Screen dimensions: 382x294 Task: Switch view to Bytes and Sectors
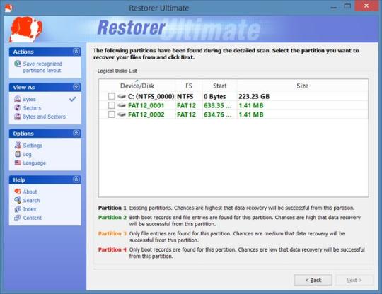click(45, 117)
